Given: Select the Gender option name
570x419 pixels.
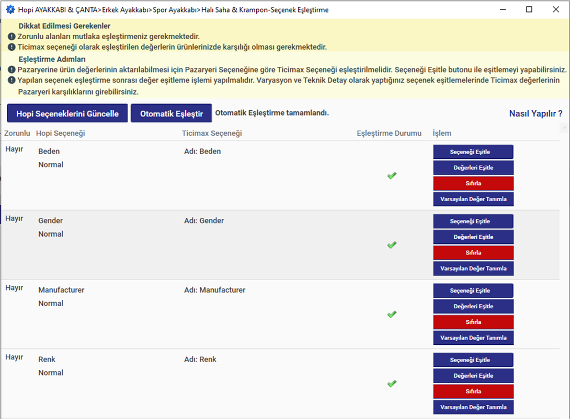Looking at the screenshot, I should coord(51,220).
